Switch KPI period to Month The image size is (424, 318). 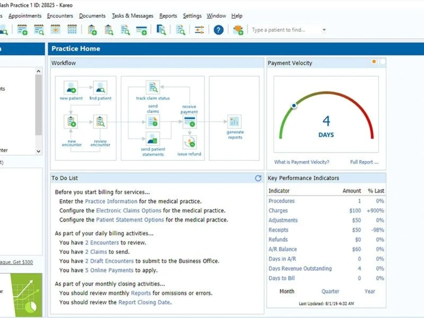287,291
